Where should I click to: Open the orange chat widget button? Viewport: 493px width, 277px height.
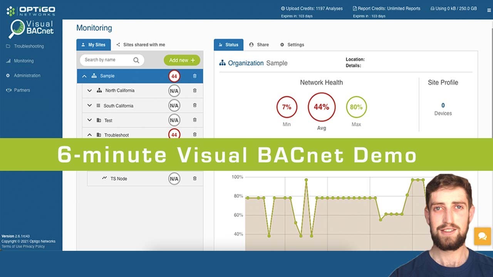(x=483, y=236)
